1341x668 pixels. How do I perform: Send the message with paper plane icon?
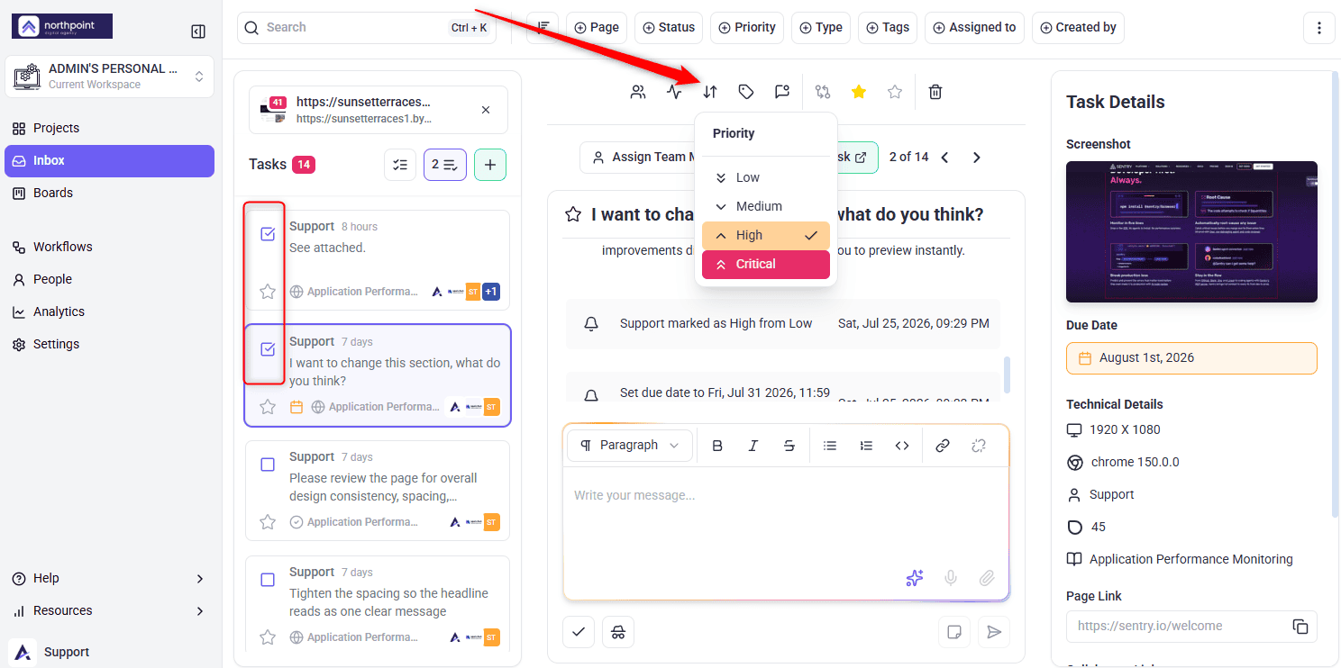[994, 632]
